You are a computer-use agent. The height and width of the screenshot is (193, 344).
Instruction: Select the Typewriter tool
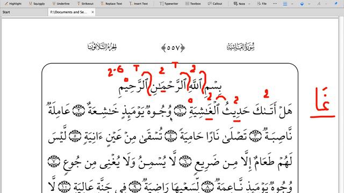pos(169,4)
